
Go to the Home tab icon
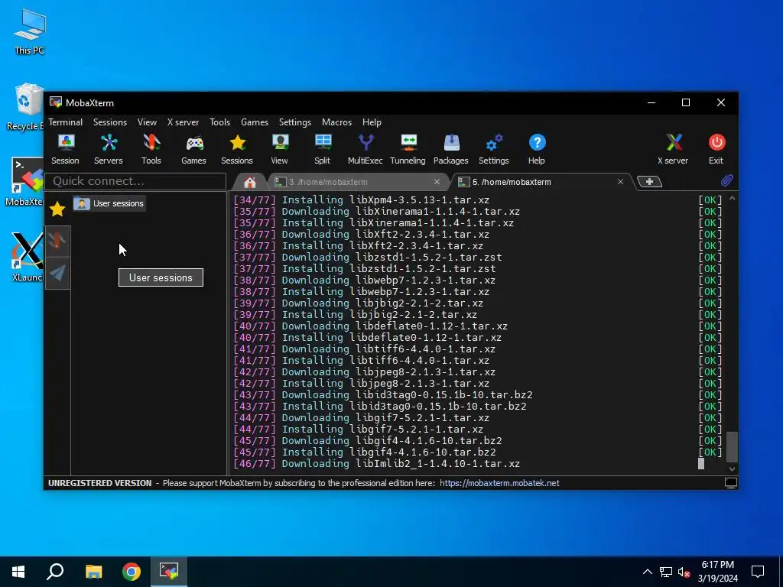(250, 182)
